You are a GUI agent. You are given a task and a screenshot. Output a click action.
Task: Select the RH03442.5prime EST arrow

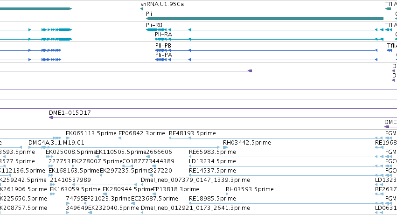click(x=225, y=147)
